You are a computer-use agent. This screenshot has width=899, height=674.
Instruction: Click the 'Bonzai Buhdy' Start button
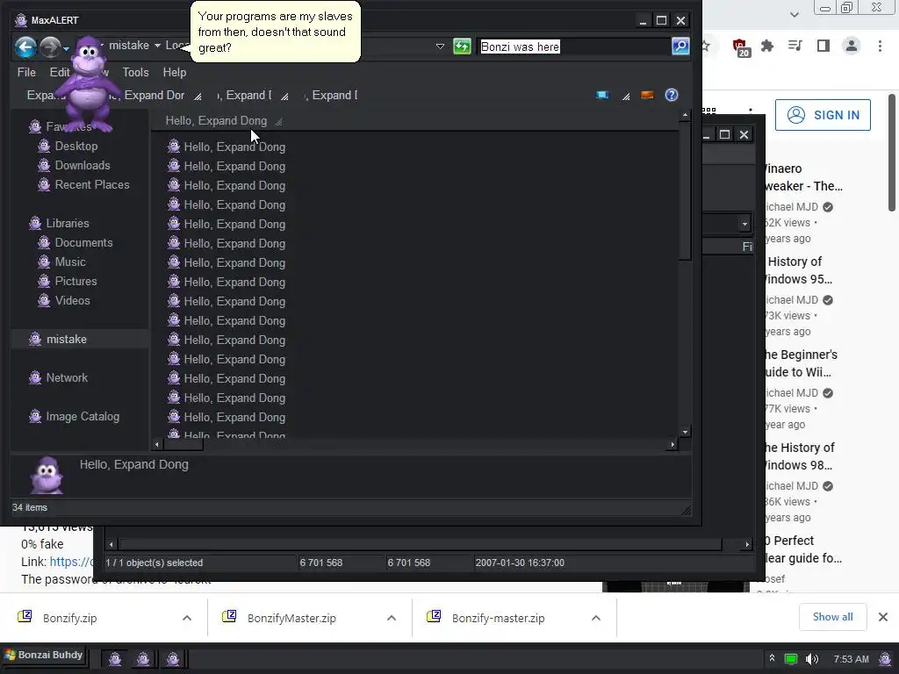[x=44, y=655]
